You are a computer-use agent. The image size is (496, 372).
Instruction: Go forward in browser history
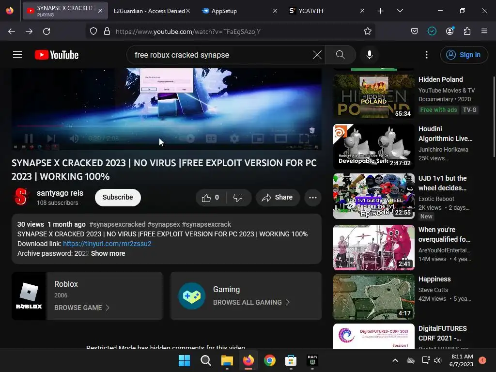click(x=29, y=31)
